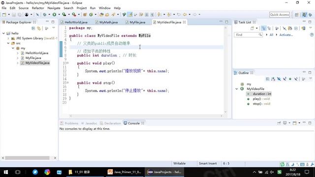
Task: Click the Quick Access search field
Action: tap(280, 14)
